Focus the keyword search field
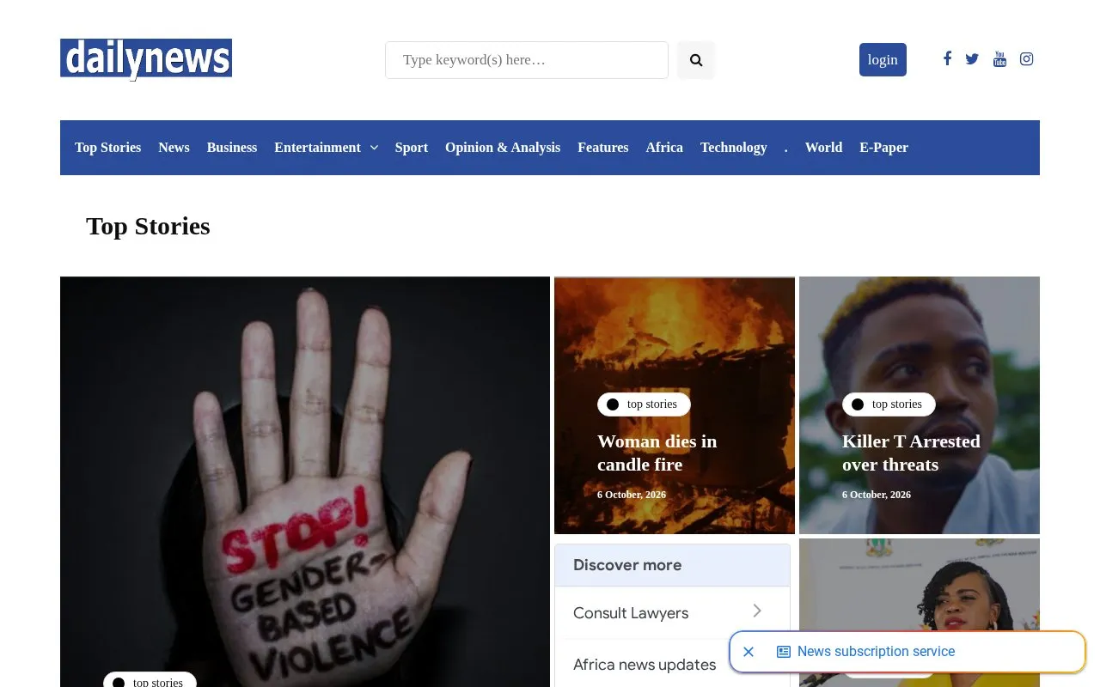Screen dimensions: 1100x687 527,60
